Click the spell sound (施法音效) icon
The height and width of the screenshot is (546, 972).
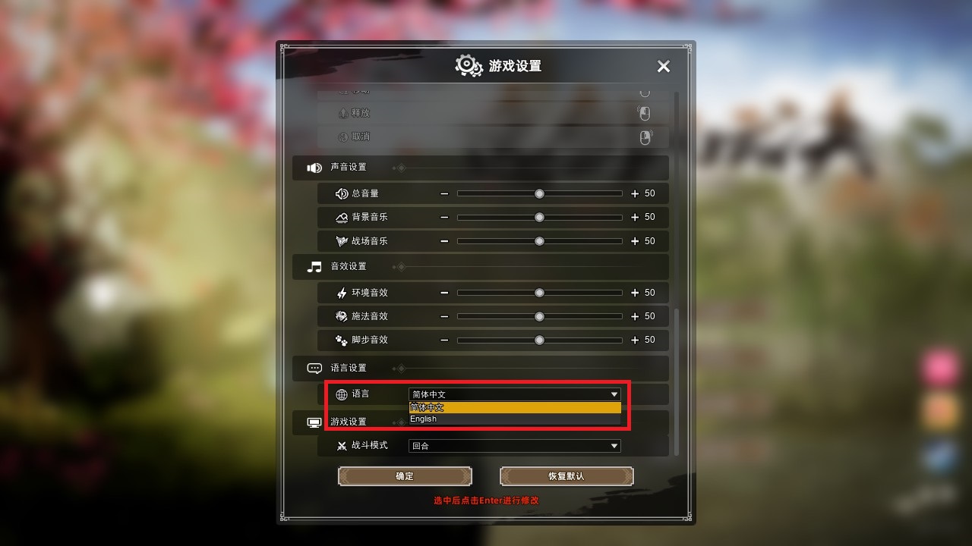[x=342, y=316]
